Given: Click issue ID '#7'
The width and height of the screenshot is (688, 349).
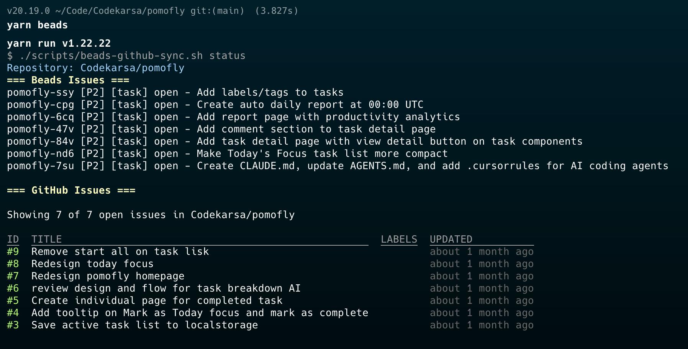Looking at the screenshot, I should click(13, 276).
